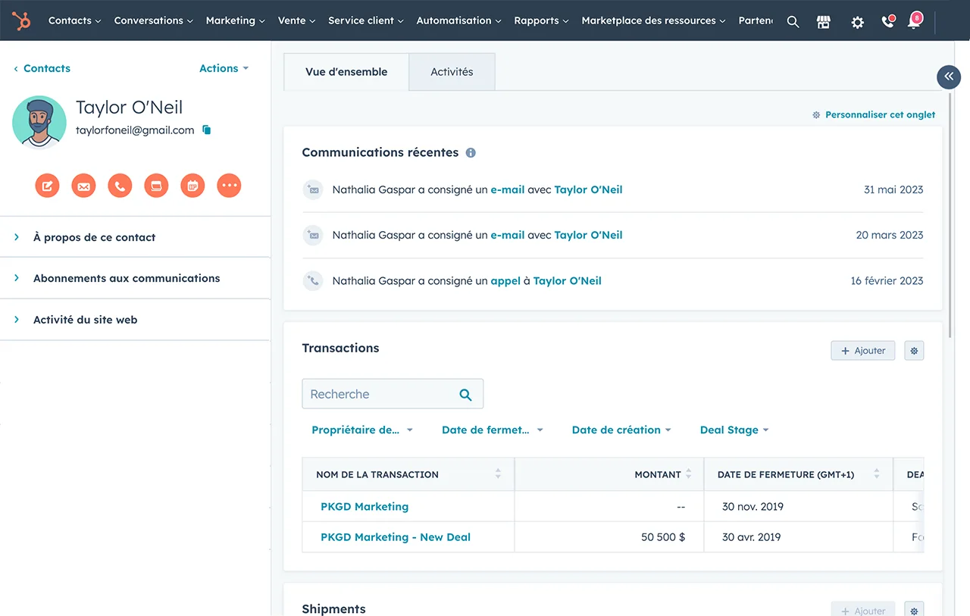Image resolution: width=970 pixels, height=616 pixels.
Task: Click the Recherche search field
Action: [x=379, y=394]
